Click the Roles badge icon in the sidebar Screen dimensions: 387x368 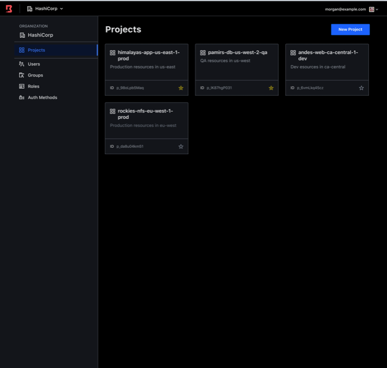coord(22,86)
